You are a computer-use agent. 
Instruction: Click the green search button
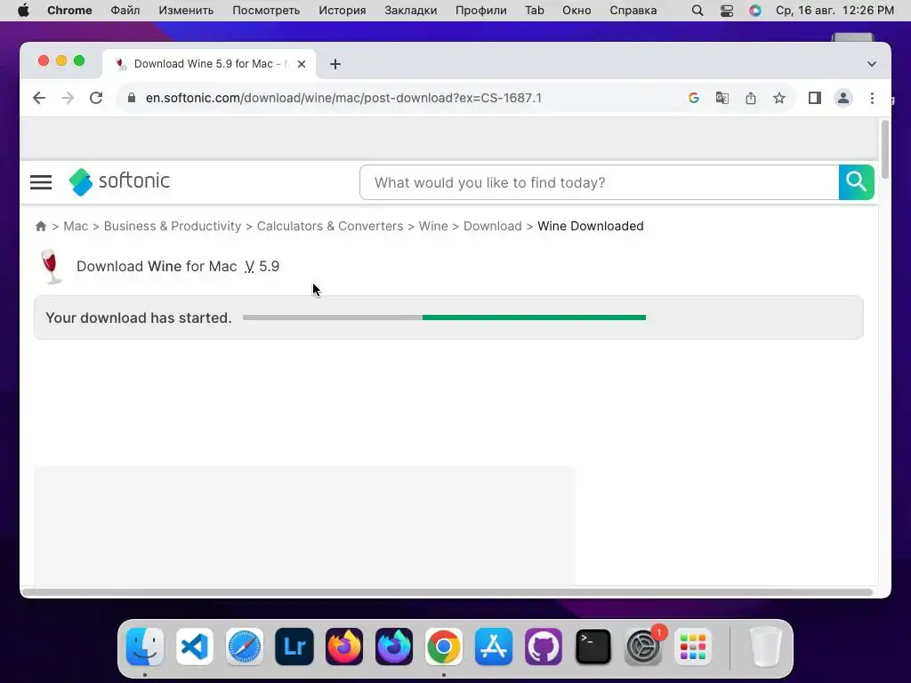tap(857, 182)
